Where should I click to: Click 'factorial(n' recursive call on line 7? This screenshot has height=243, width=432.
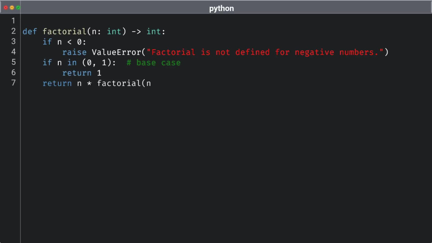coord(124,83)
